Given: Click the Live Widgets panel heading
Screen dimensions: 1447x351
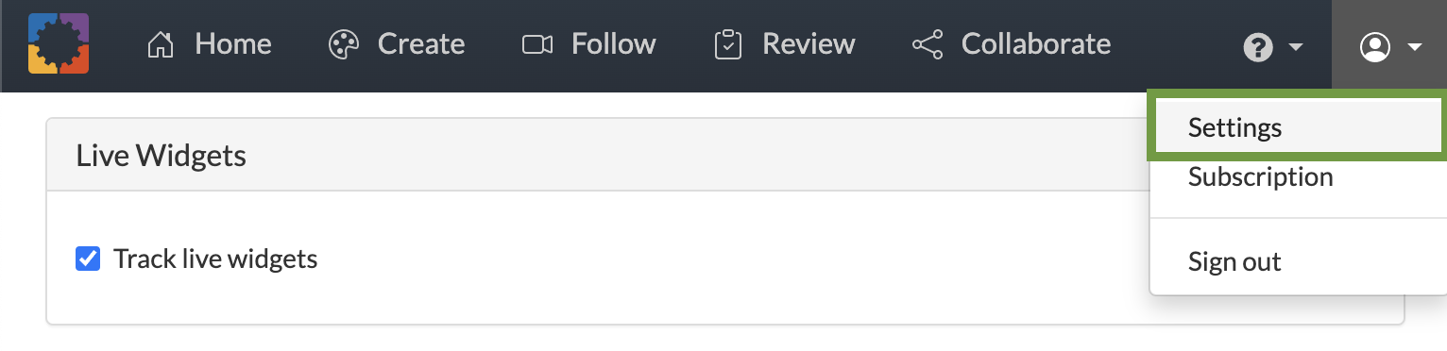Looking at the screenshot, I should (x=162, y=156).
